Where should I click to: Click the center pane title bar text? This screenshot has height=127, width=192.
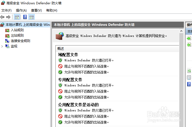click(94, 25)
